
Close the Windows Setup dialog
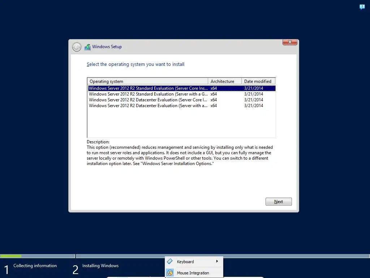click(290, 42)
